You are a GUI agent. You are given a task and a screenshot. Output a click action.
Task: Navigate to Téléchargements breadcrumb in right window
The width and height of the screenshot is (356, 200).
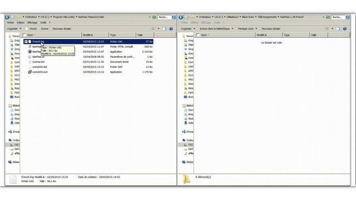tap(267, 17)
